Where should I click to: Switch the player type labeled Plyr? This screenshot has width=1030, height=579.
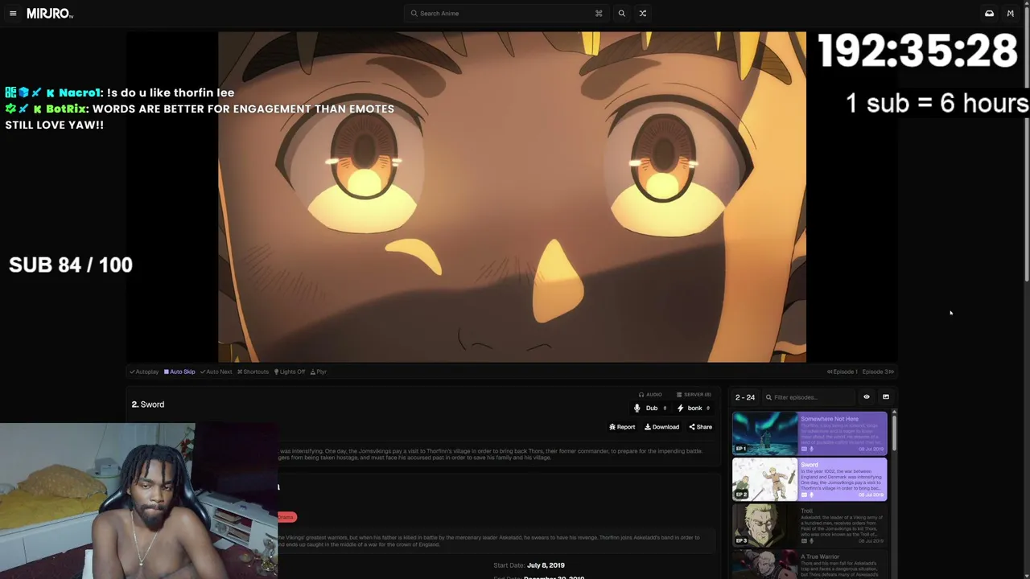click(319, 372)
